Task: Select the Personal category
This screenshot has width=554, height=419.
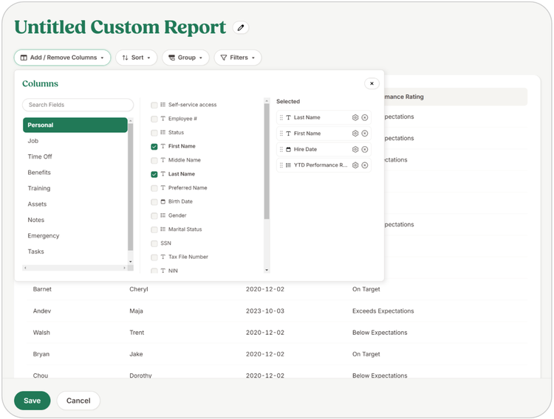Action: click(75, 125)
